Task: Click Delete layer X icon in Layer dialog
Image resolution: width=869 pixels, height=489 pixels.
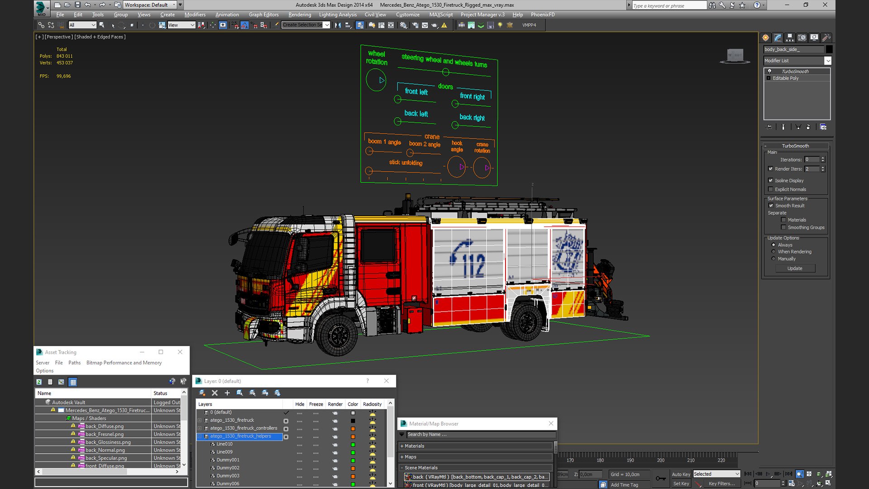Action: 215,393
